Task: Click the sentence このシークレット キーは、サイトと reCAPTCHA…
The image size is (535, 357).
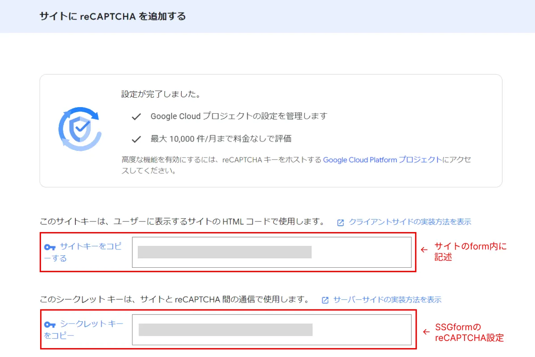Action: (x=175, y=299)
